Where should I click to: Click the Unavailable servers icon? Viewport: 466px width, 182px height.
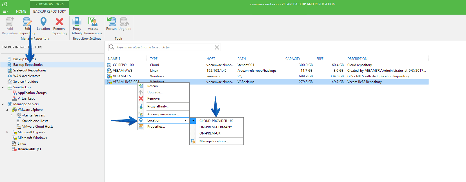(14, 149)
